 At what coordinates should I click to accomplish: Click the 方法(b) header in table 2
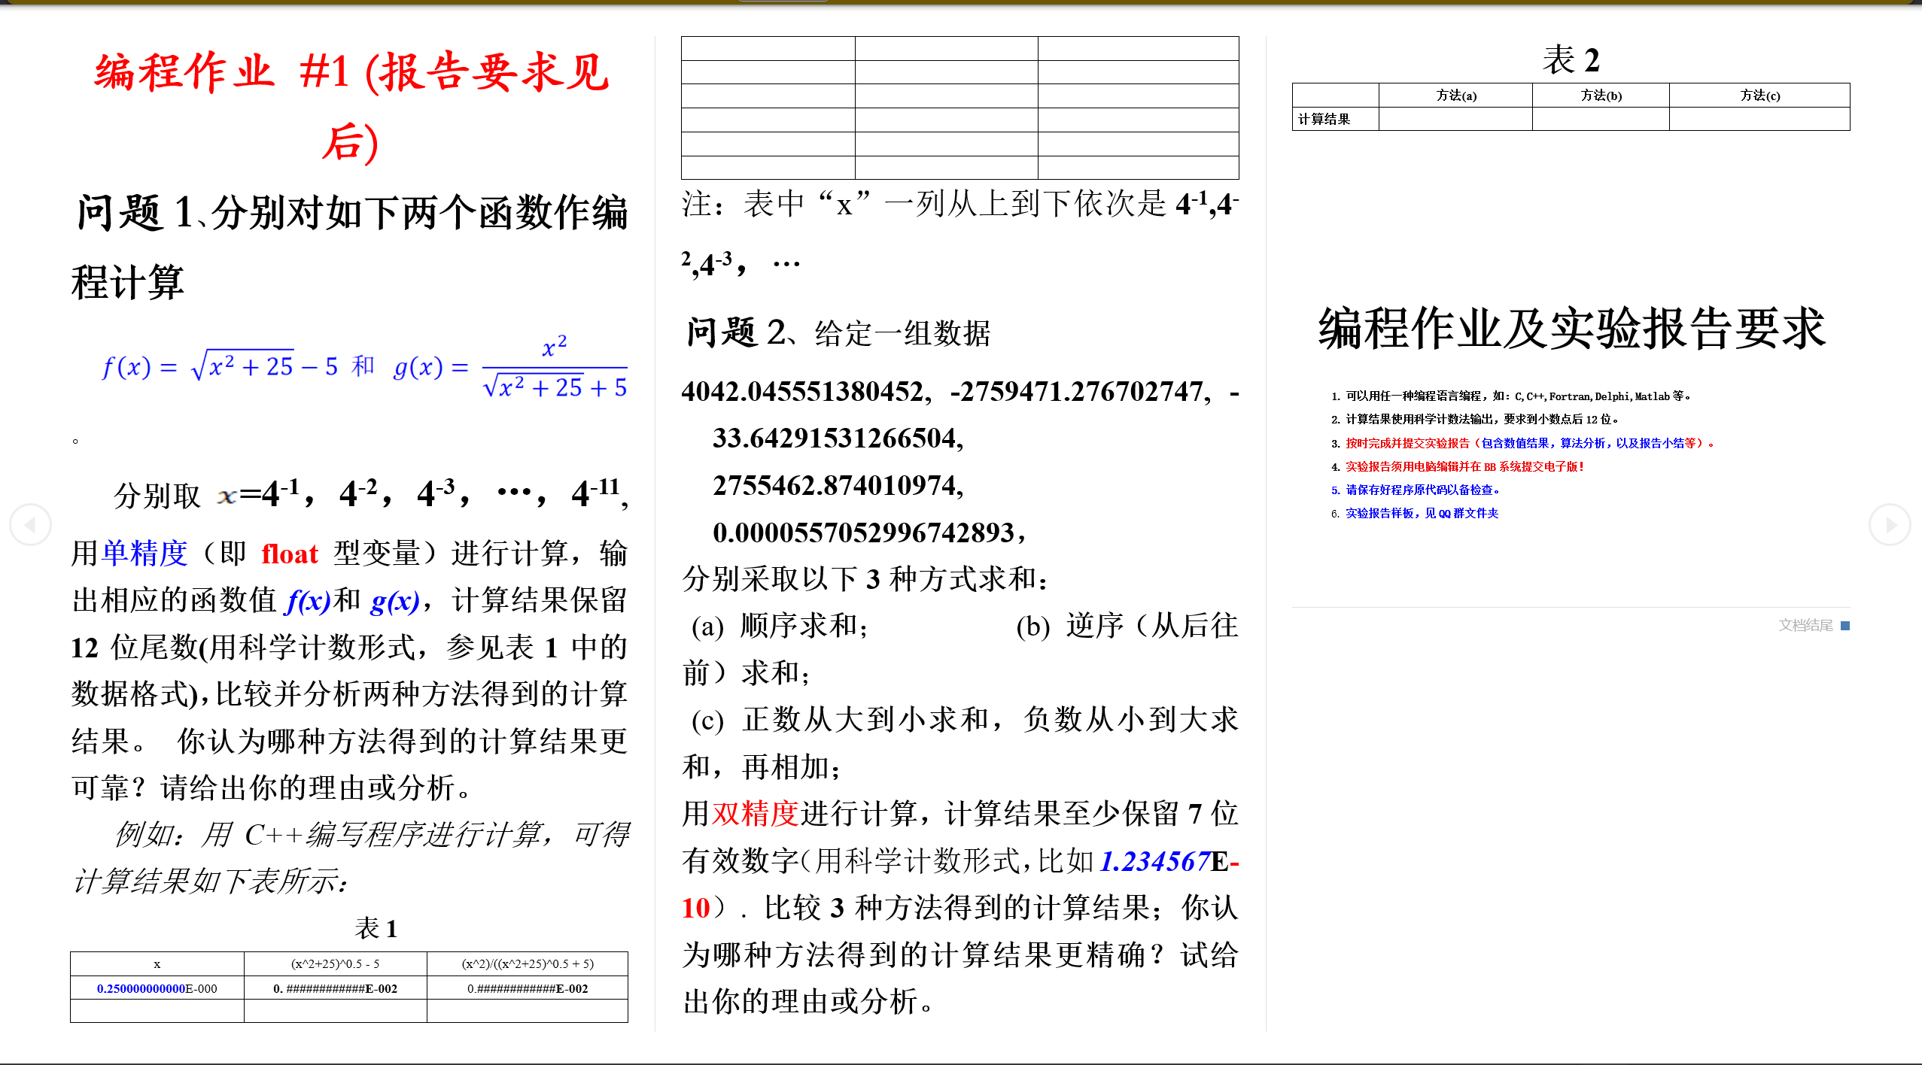[1601, 96]
